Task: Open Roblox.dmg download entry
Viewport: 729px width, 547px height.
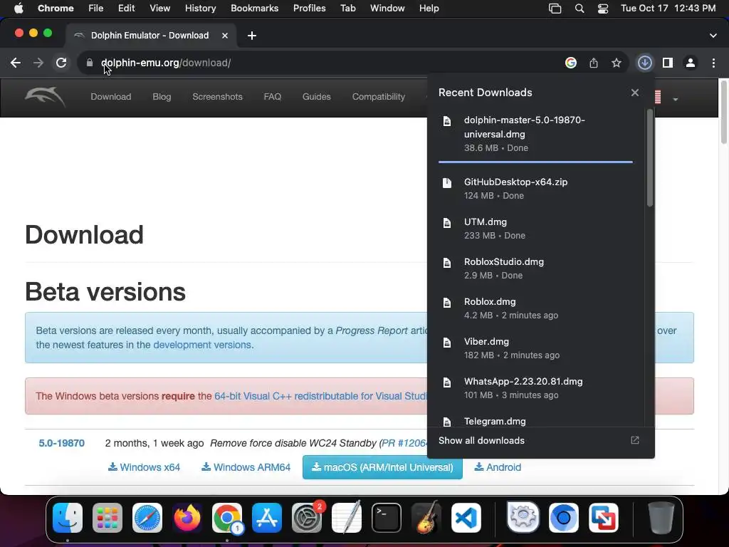Action: 535,308
